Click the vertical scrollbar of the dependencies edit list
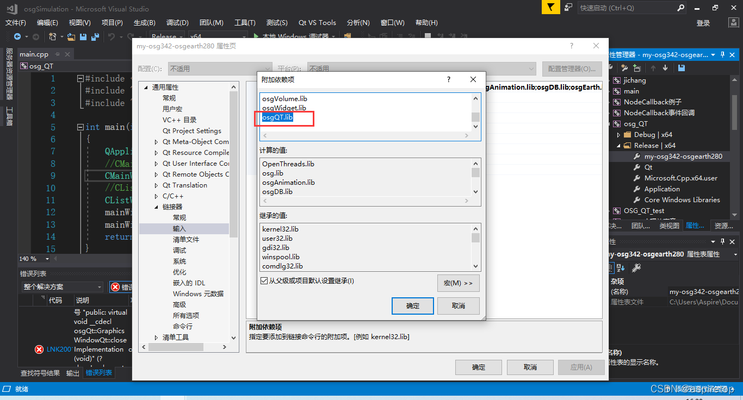Viewport: 743px width, 400px height. click(x=475, y=112)
